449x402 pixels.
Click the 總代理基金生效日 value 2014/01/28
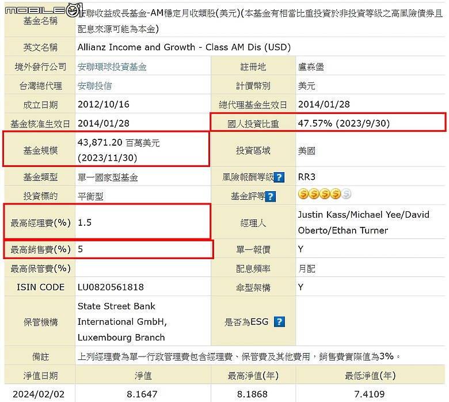click(324, 104)
